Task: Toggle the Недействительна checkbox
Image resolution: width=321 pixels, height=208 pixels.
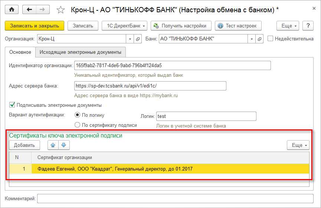Action: (271, 39)
